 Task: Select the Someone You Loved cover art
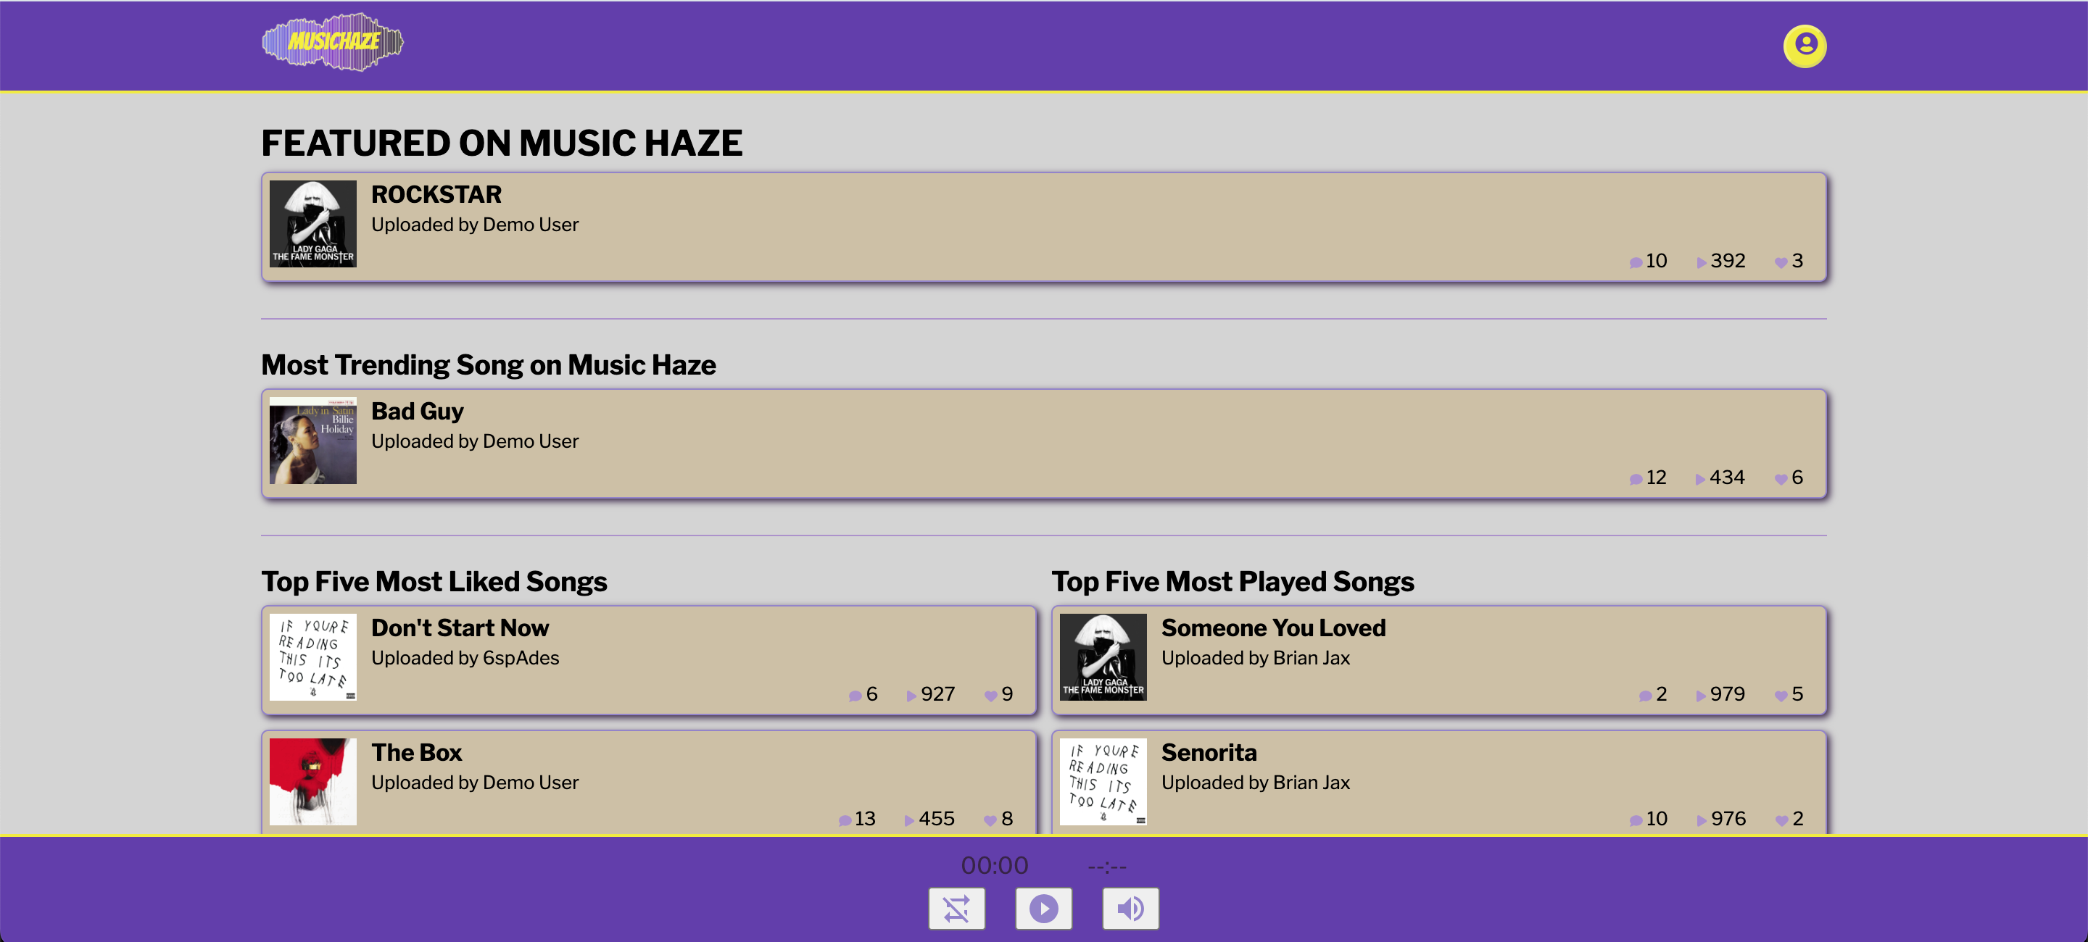tap(1103, 658)
